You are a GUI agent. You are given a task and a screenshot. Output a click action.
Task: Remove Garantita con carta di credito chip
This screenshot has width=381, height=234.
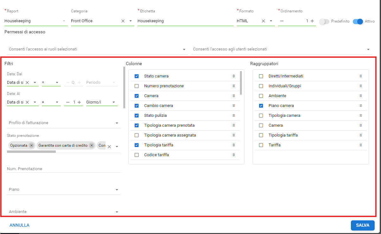pos(91,145)
